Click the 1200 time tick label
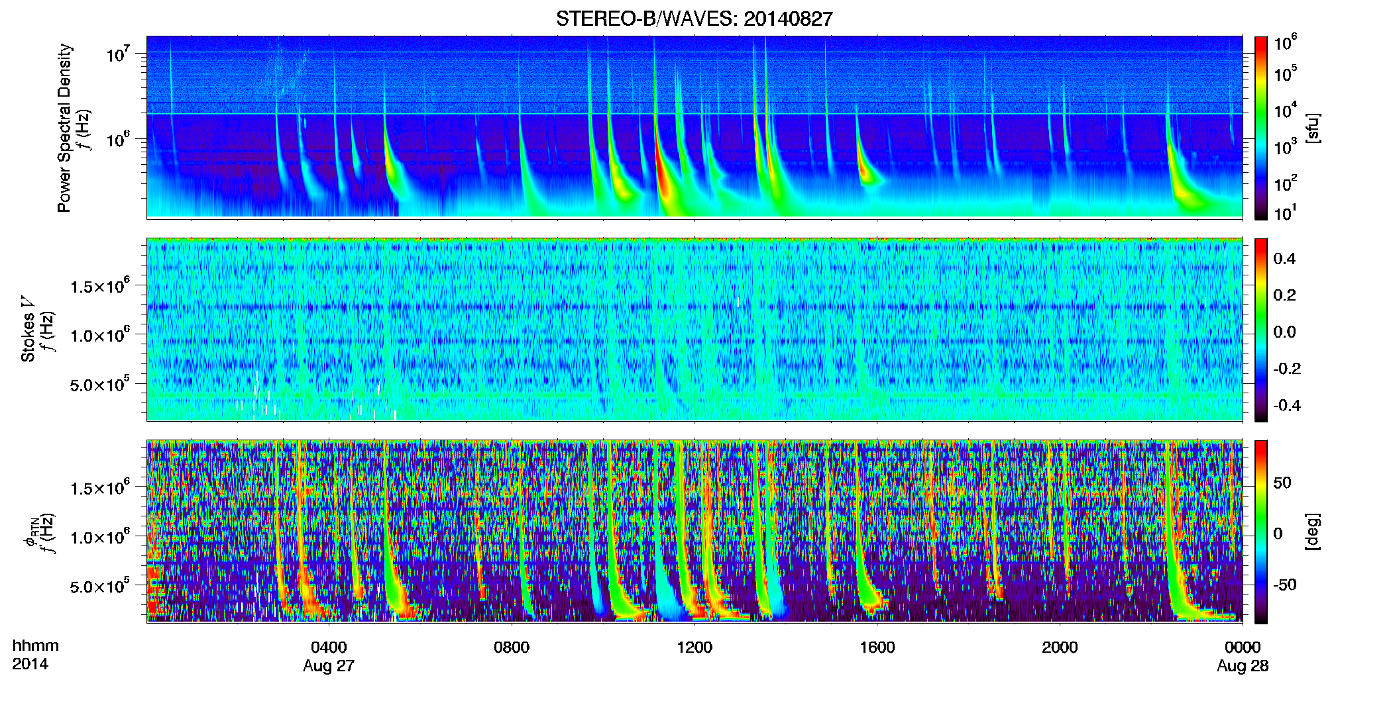This screenshot has height=715, width=1389. (694, 647)
